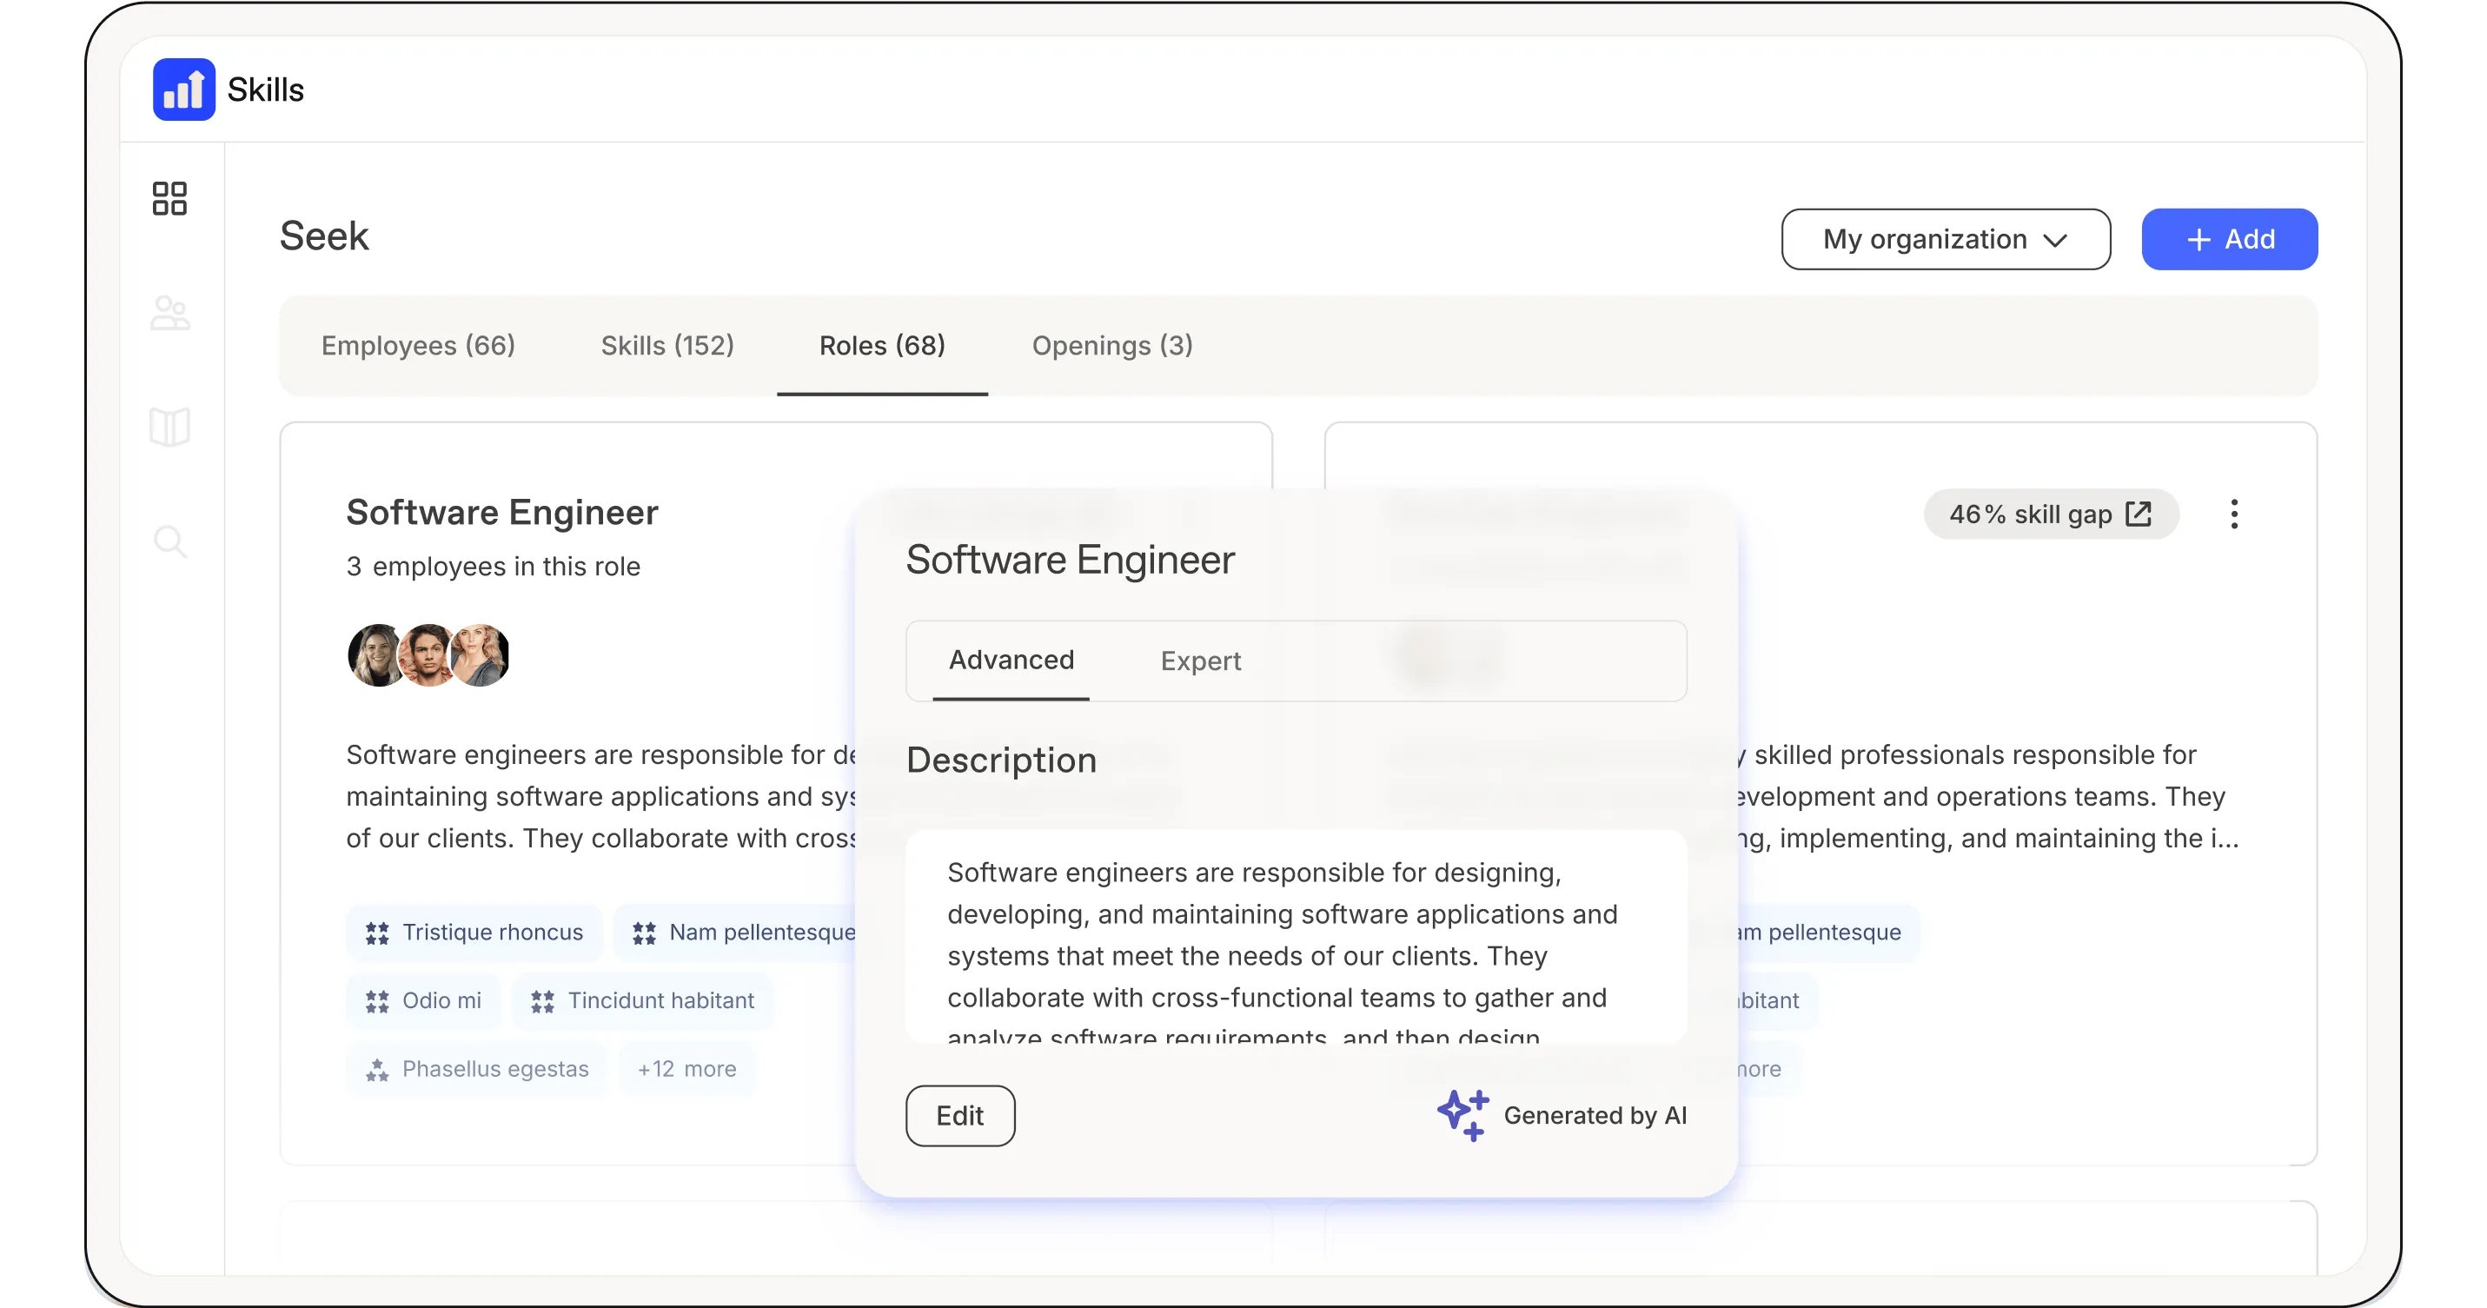This screenshot has height=1308, width=2487.
Task: Click the search magnifier icon in sidebar
Action: tap(170, 541)
